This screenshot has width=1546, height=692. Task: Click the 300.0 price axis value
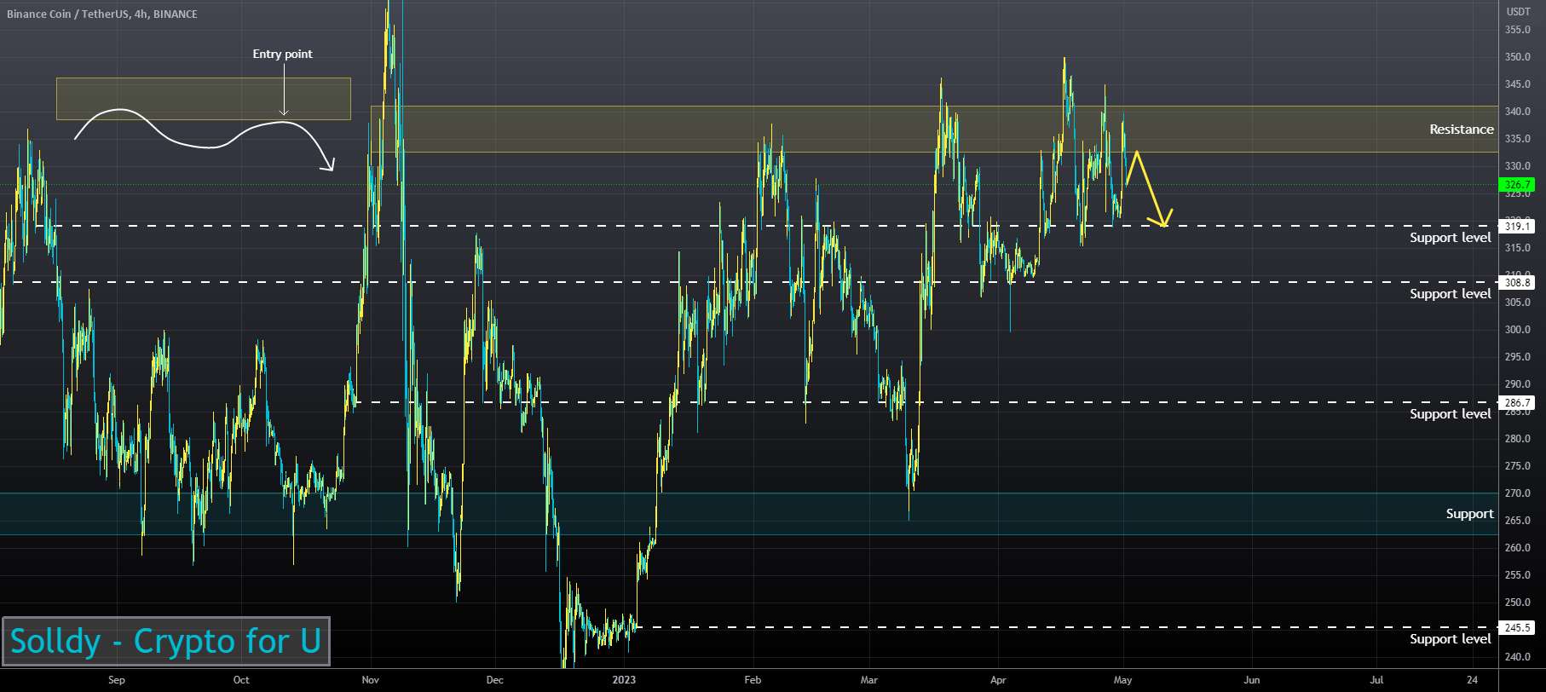(x=1517, y=330)
